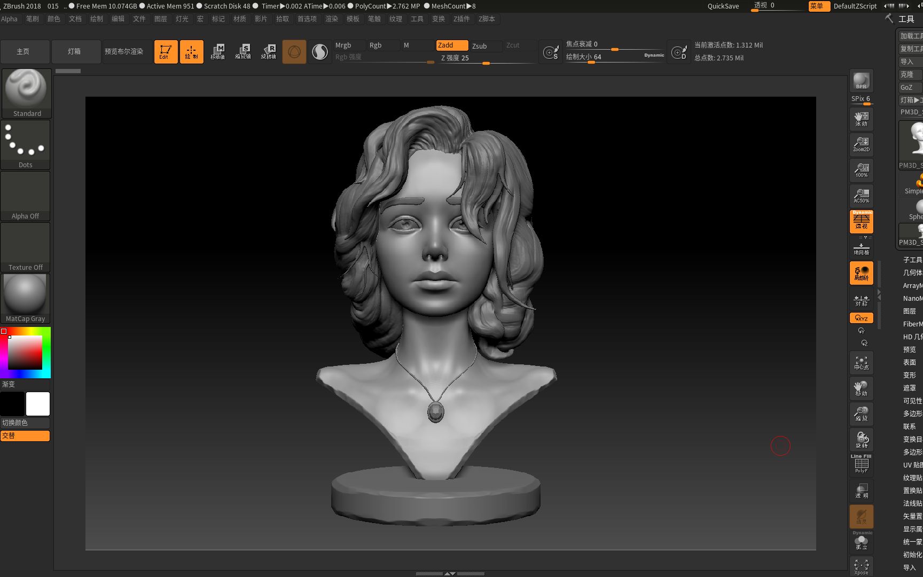923x577 pixels.
Task: Click the QuickSave button
Action: 723,6
